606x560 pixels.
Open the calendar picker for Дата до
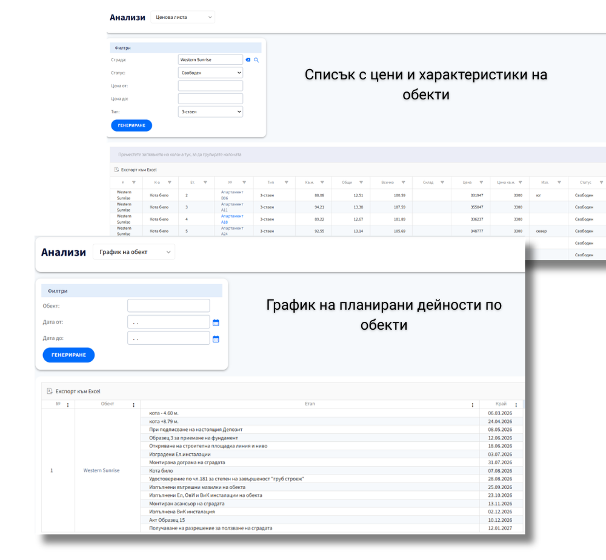tap(216, 338)
